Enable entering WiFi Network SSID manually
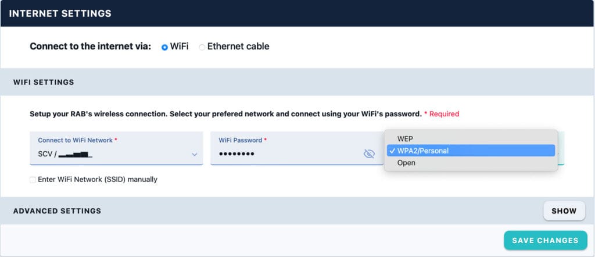 (33, 180)
